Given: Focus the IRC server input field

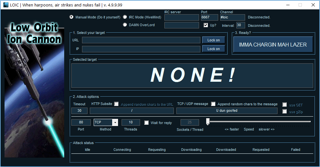Looking at the screenshot, I should click(x=182, y=17).
